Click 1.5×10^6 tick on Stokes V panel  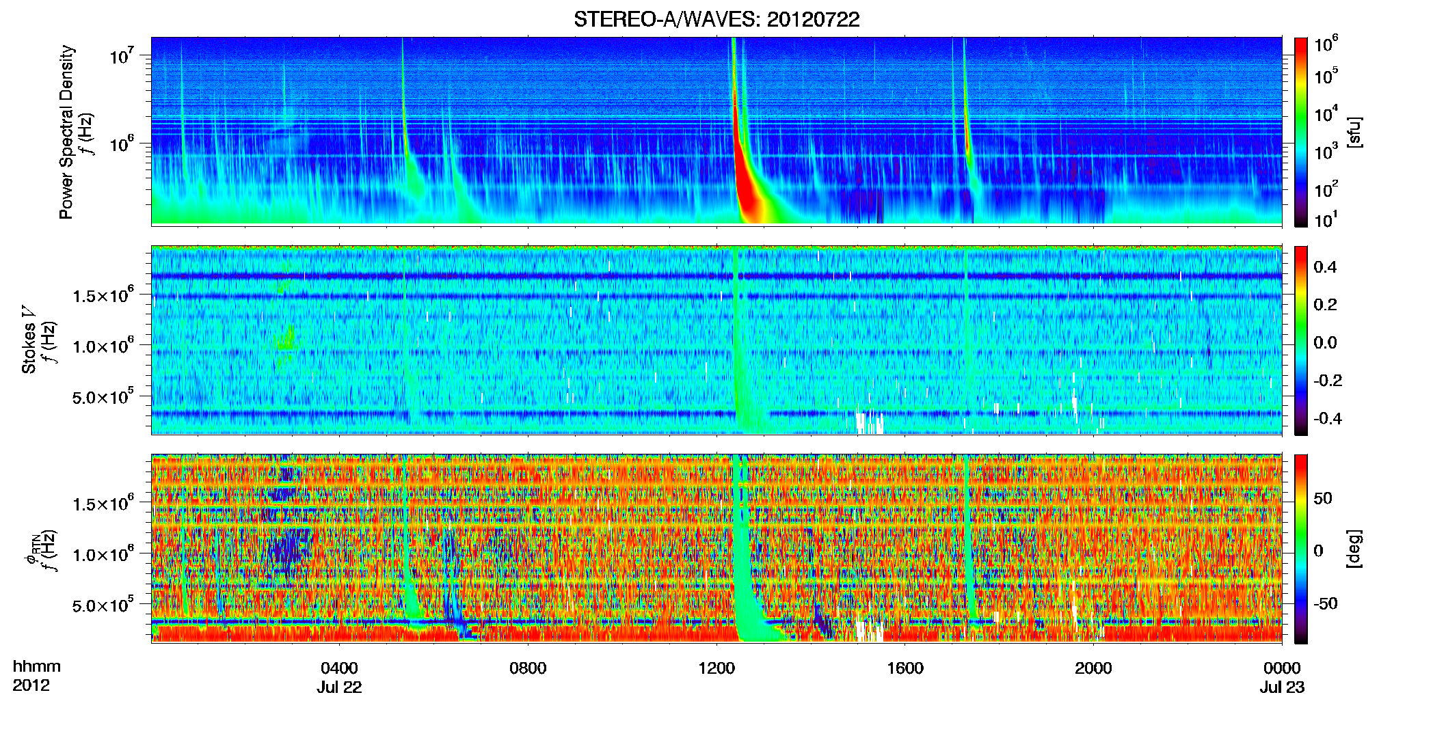pyautogui.click(x=103, y=295)
